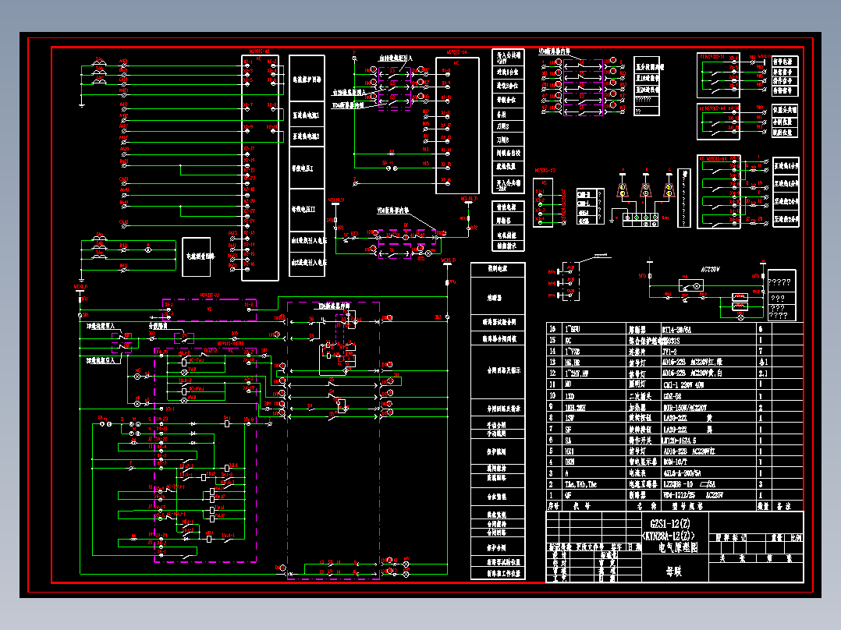Select the 母联 label in the title block
The height and width of the screenshot is (630, 841).
click(674, 572)
